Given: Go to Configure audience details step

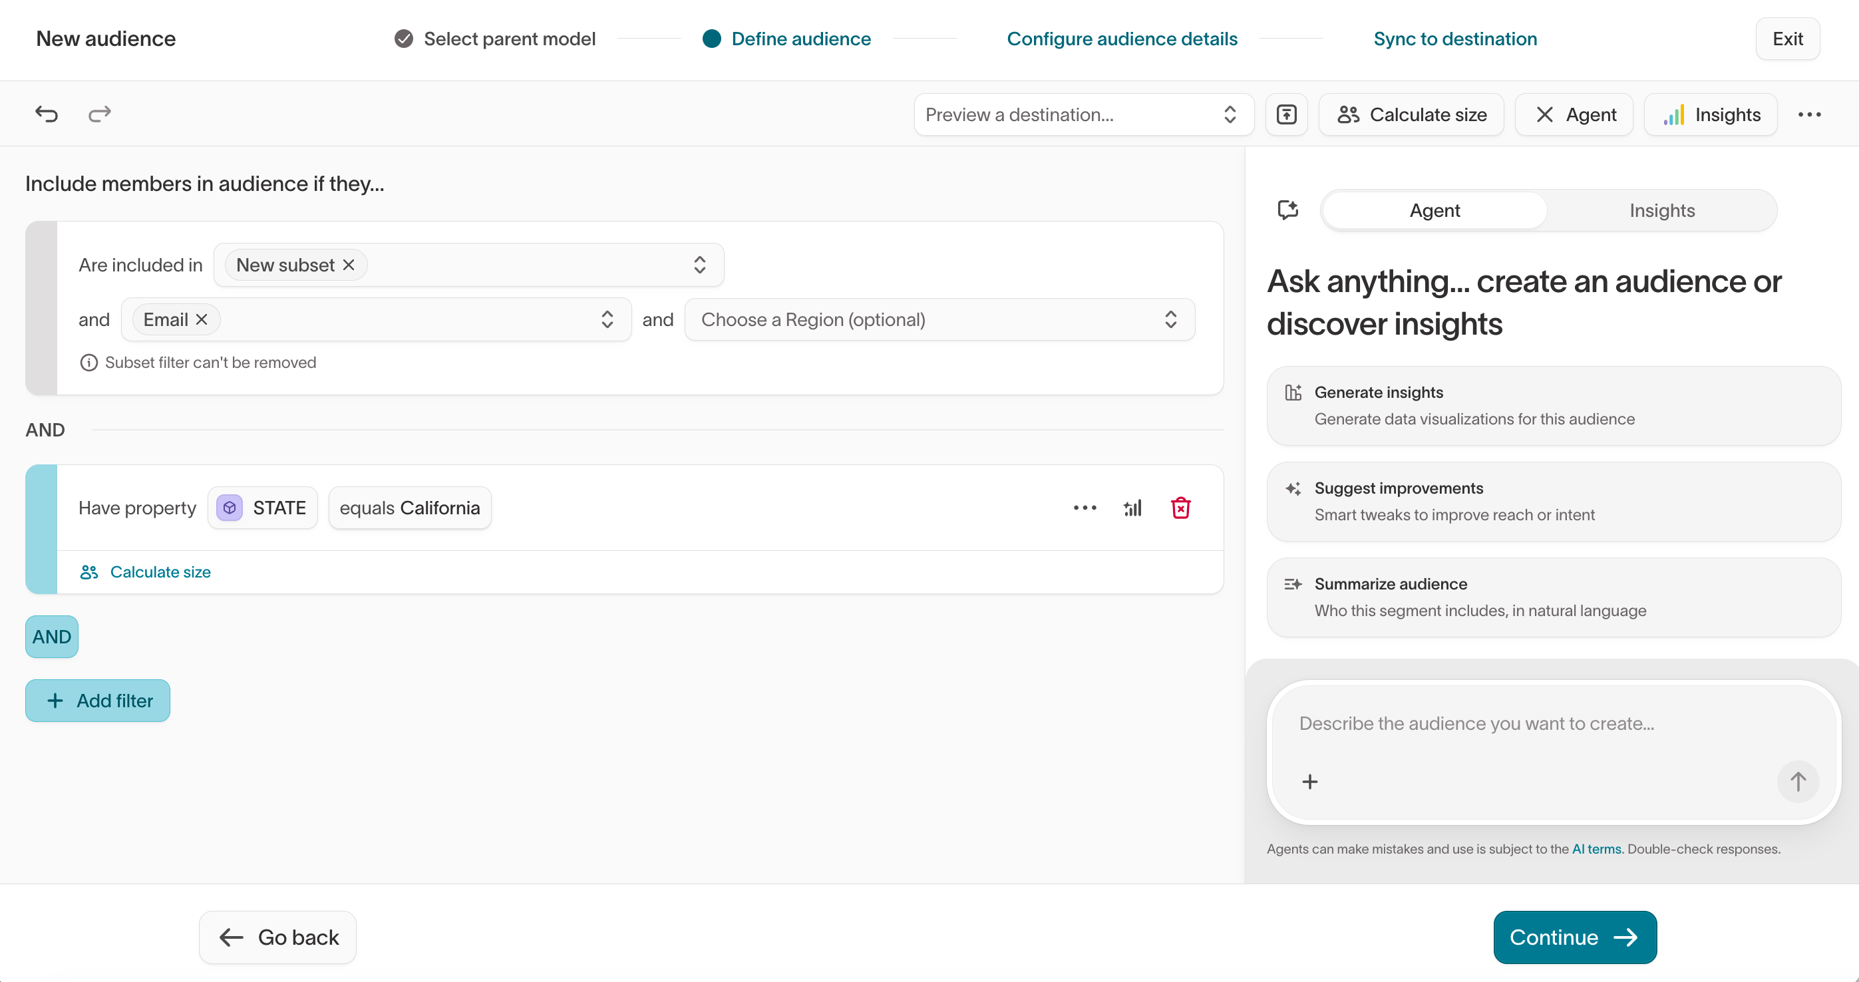Looking at the screenshot, I should (x=1122, y=39).
